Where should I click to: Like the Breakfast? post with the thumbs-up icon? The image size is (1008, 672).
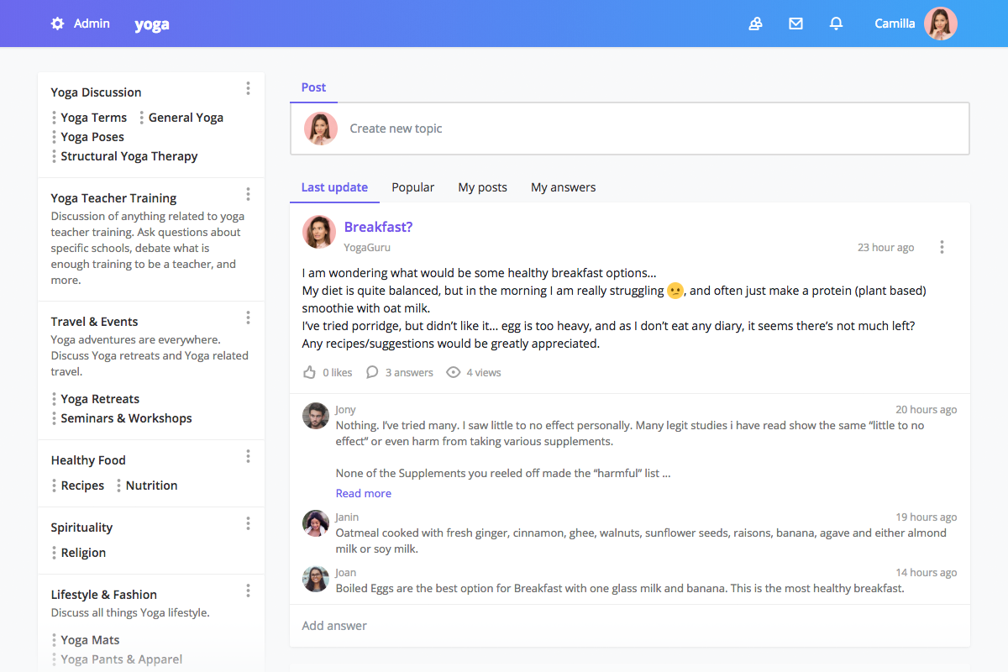[309, 371]
